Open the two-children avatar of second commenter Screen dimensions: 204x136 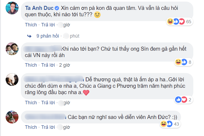[x=12, y=49]
